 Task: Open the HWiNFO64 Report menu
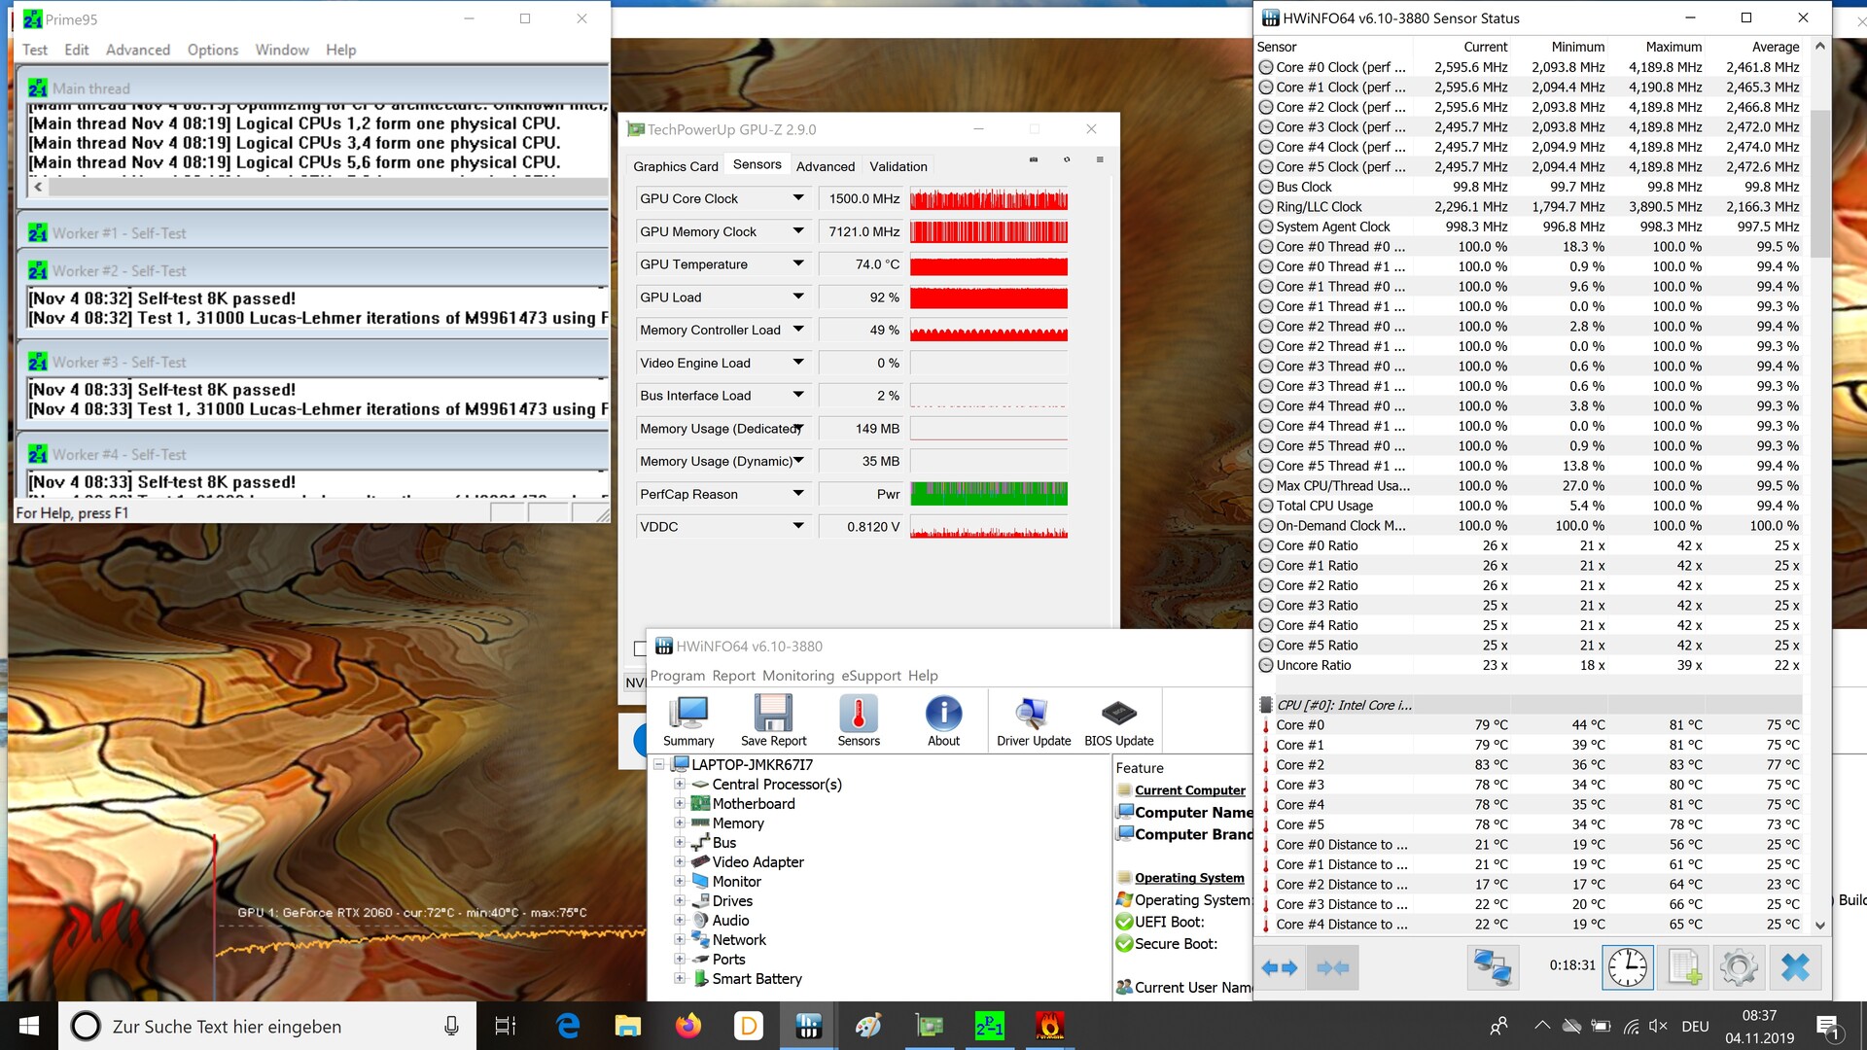(x=733, y=676)
